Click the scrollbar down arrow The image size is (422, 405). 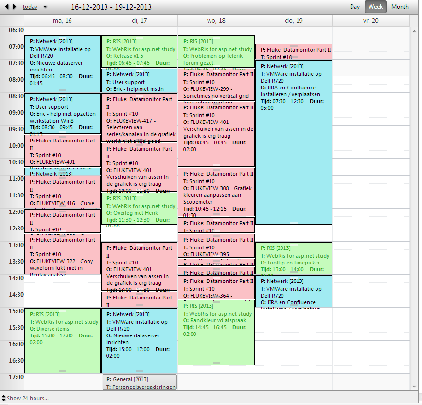tap(414, 387)
